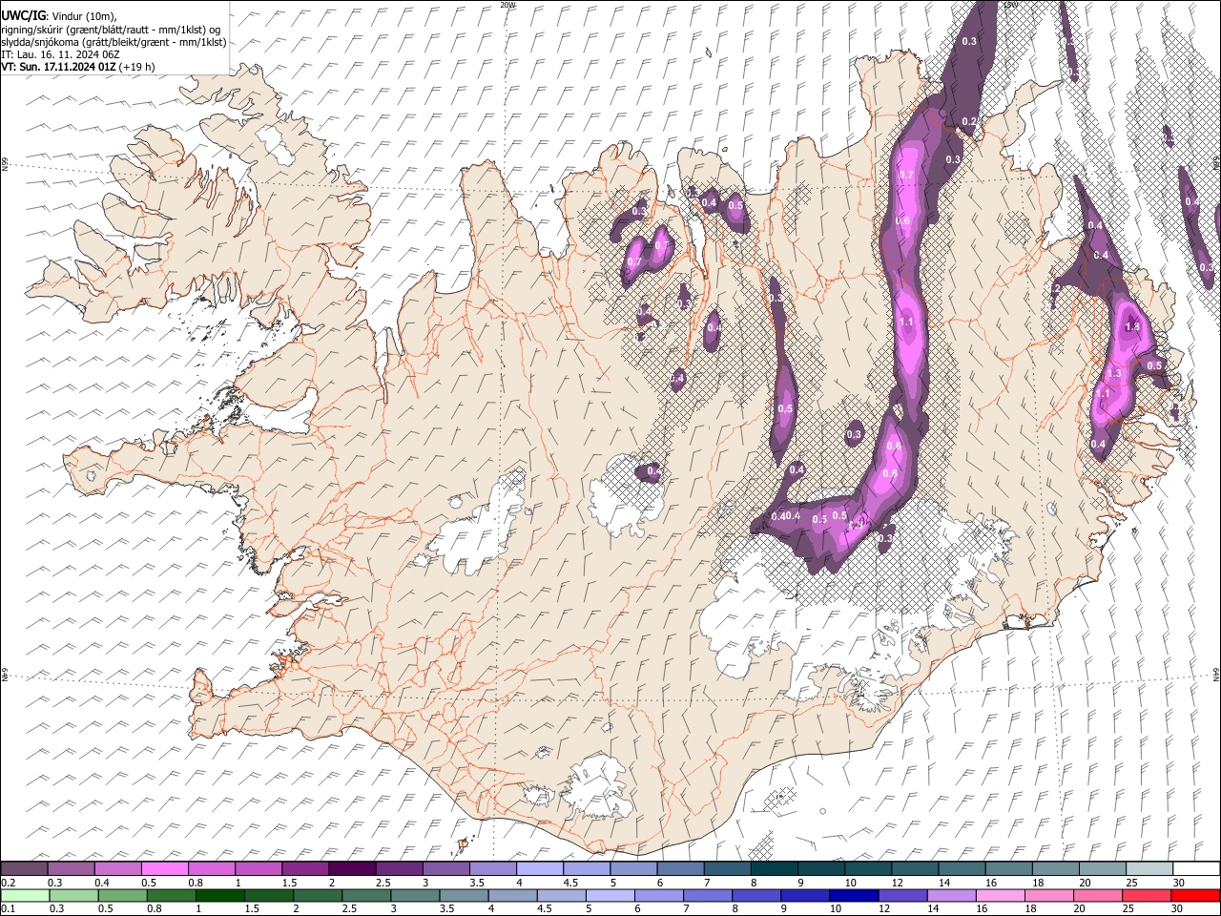Select the navy blue 10–12 rain legend swatch
1221x916 pixels.
click(853, 895)
